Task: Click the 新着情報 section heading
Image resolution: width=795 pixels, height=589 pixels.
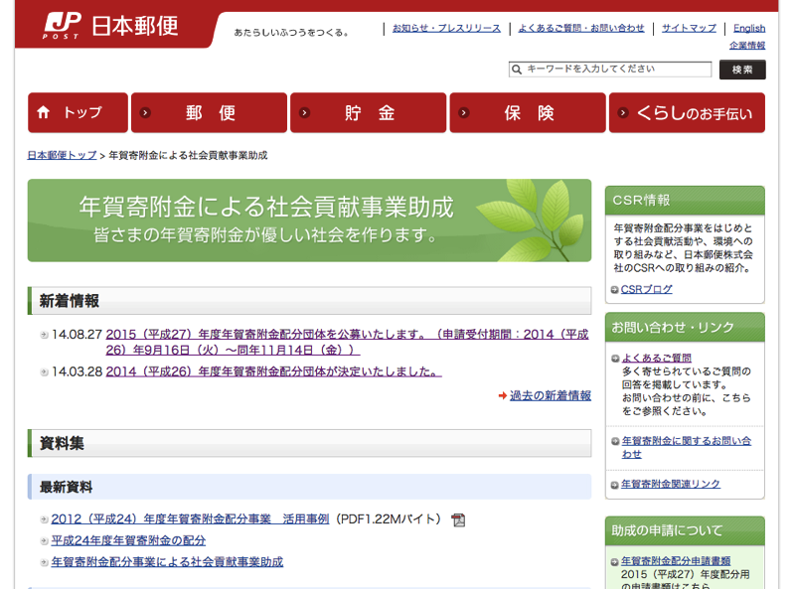Action: click(x=309, y=301)
